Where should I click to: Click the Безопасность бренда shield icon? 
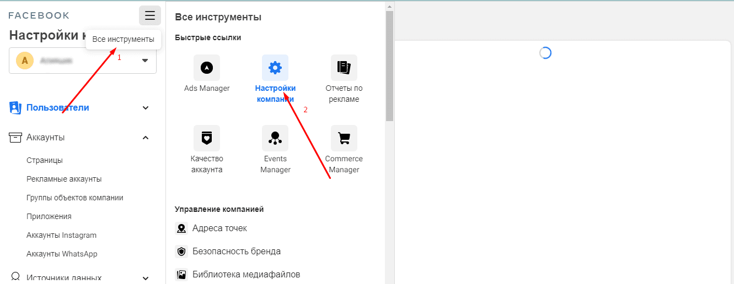(181, 252)
